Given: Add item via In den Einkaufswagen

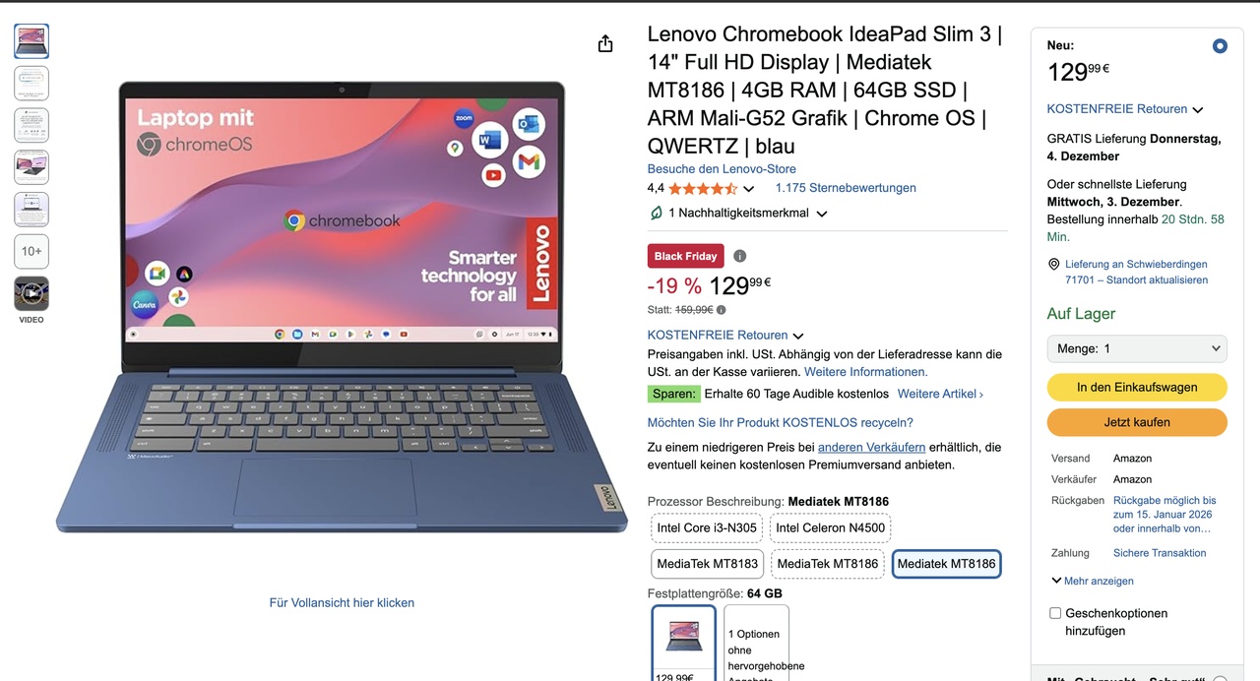Looking at the screenshot, I should click(x=1137, y=387).
